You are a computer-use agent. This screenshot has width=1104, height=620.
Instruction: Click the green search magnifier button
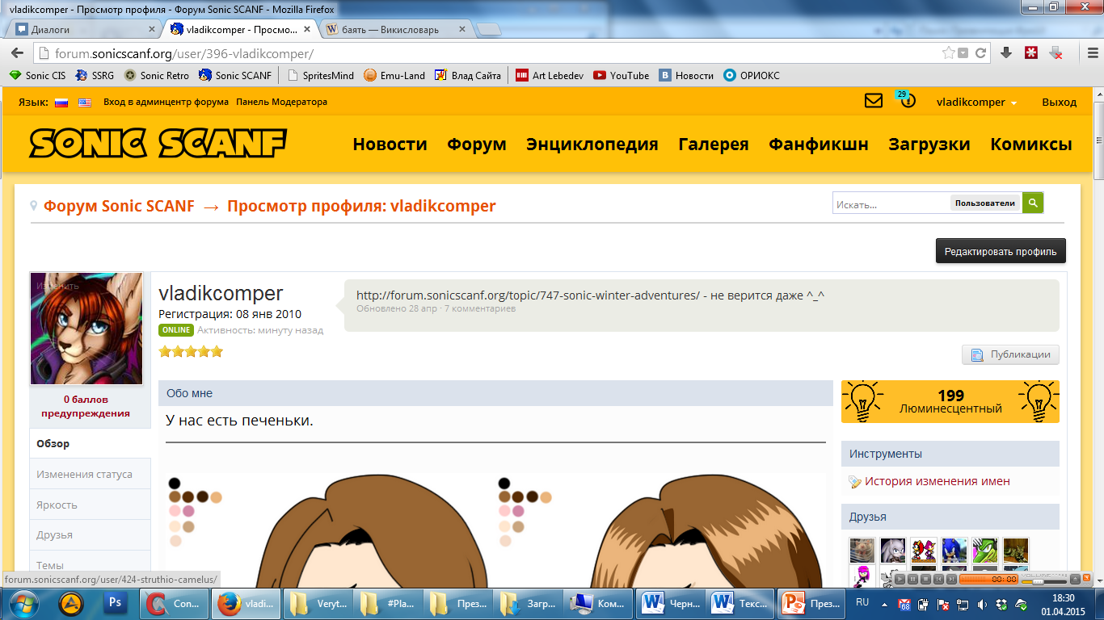[x=1032, y=203]
